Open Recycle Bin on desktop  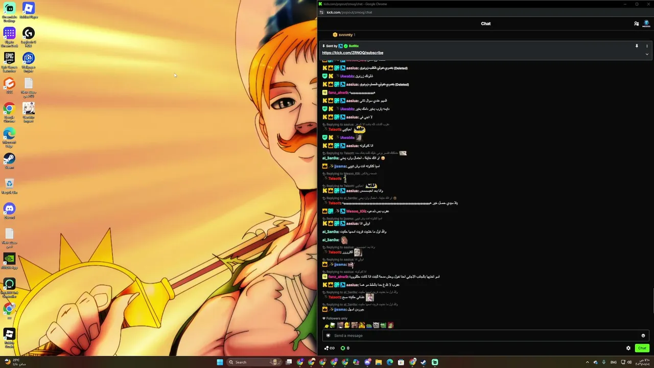click(9, 186)
